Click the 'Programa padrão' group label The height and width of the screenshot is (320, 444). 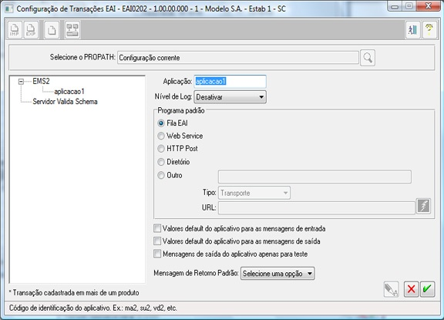click(x=181, y=110)
